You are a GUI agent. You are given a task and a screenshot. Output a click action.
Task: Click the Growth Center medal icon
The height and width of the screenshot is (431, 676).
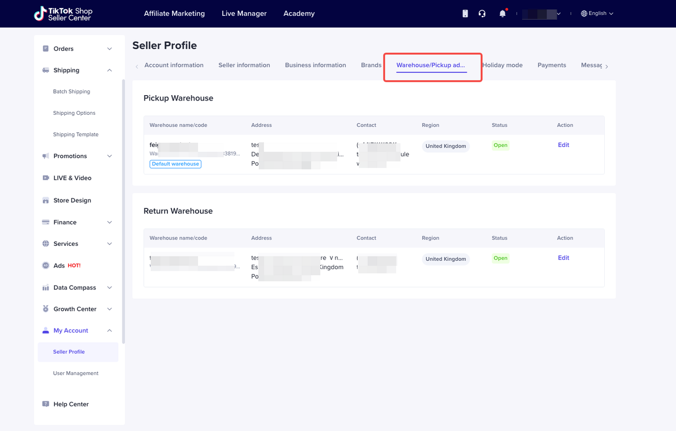pos(45,309)
